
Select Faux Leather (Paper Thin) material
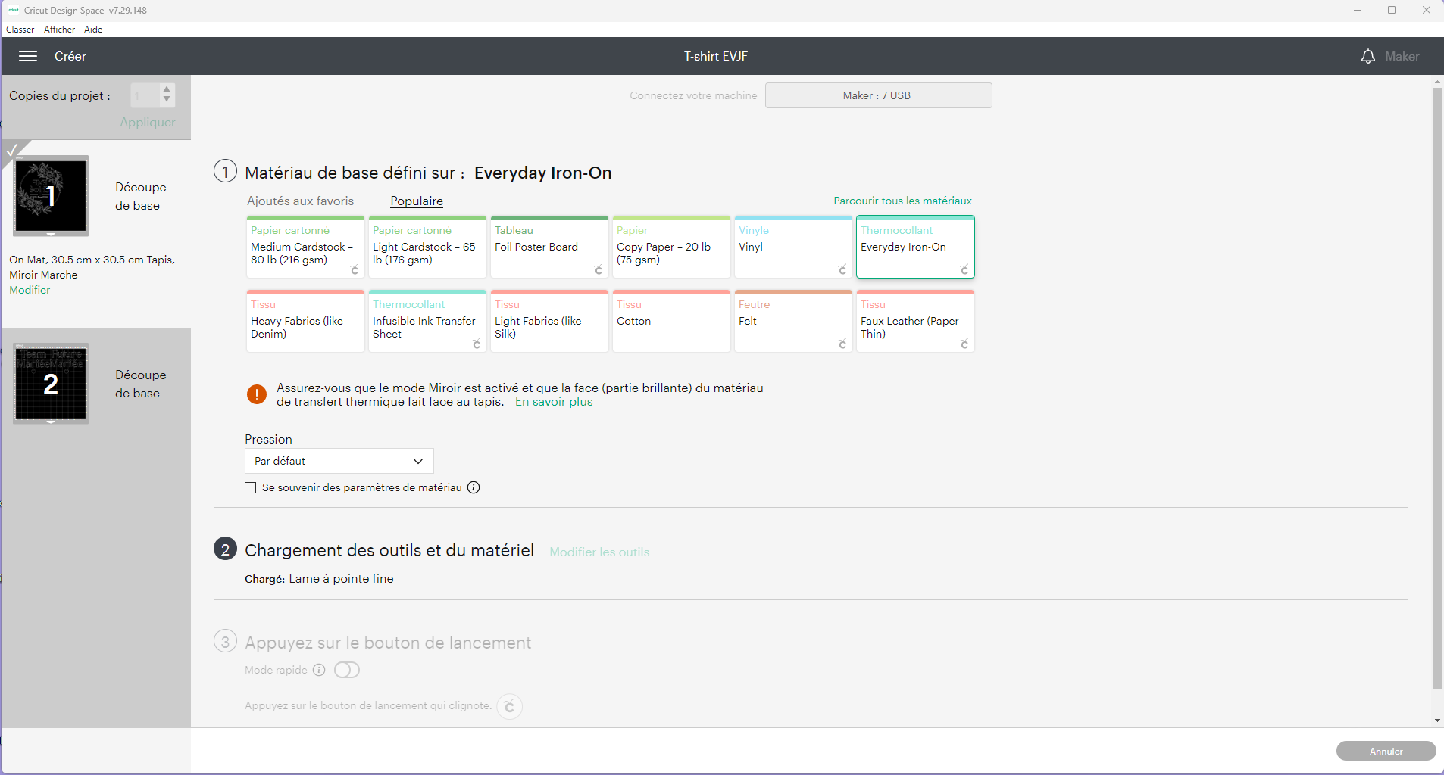pos(915,322)
